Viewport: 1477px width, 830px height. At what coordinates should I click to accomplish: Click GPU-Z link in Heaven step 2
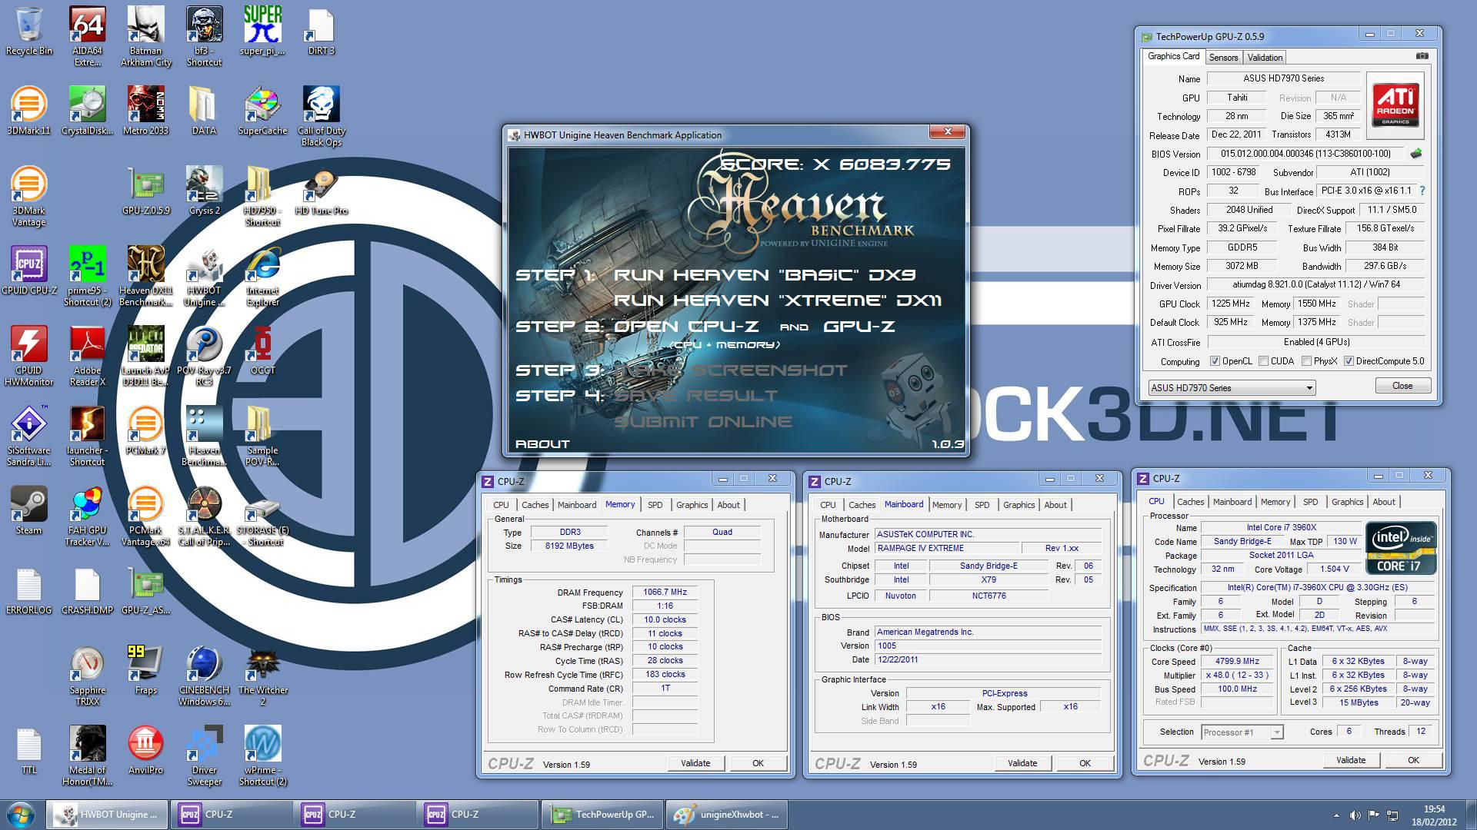[x=859, y=327]
